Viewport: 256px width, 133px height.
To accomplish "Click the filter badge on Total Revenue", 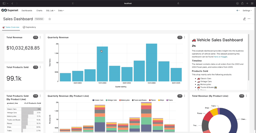I will pos(35,37).
